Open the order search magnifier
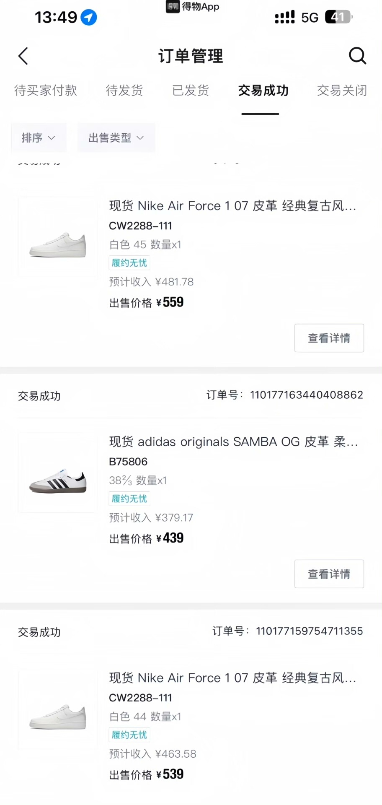Image resolution: width=382 pixels, height=805 pixels. pyautogui.click(x=357, y=56)
